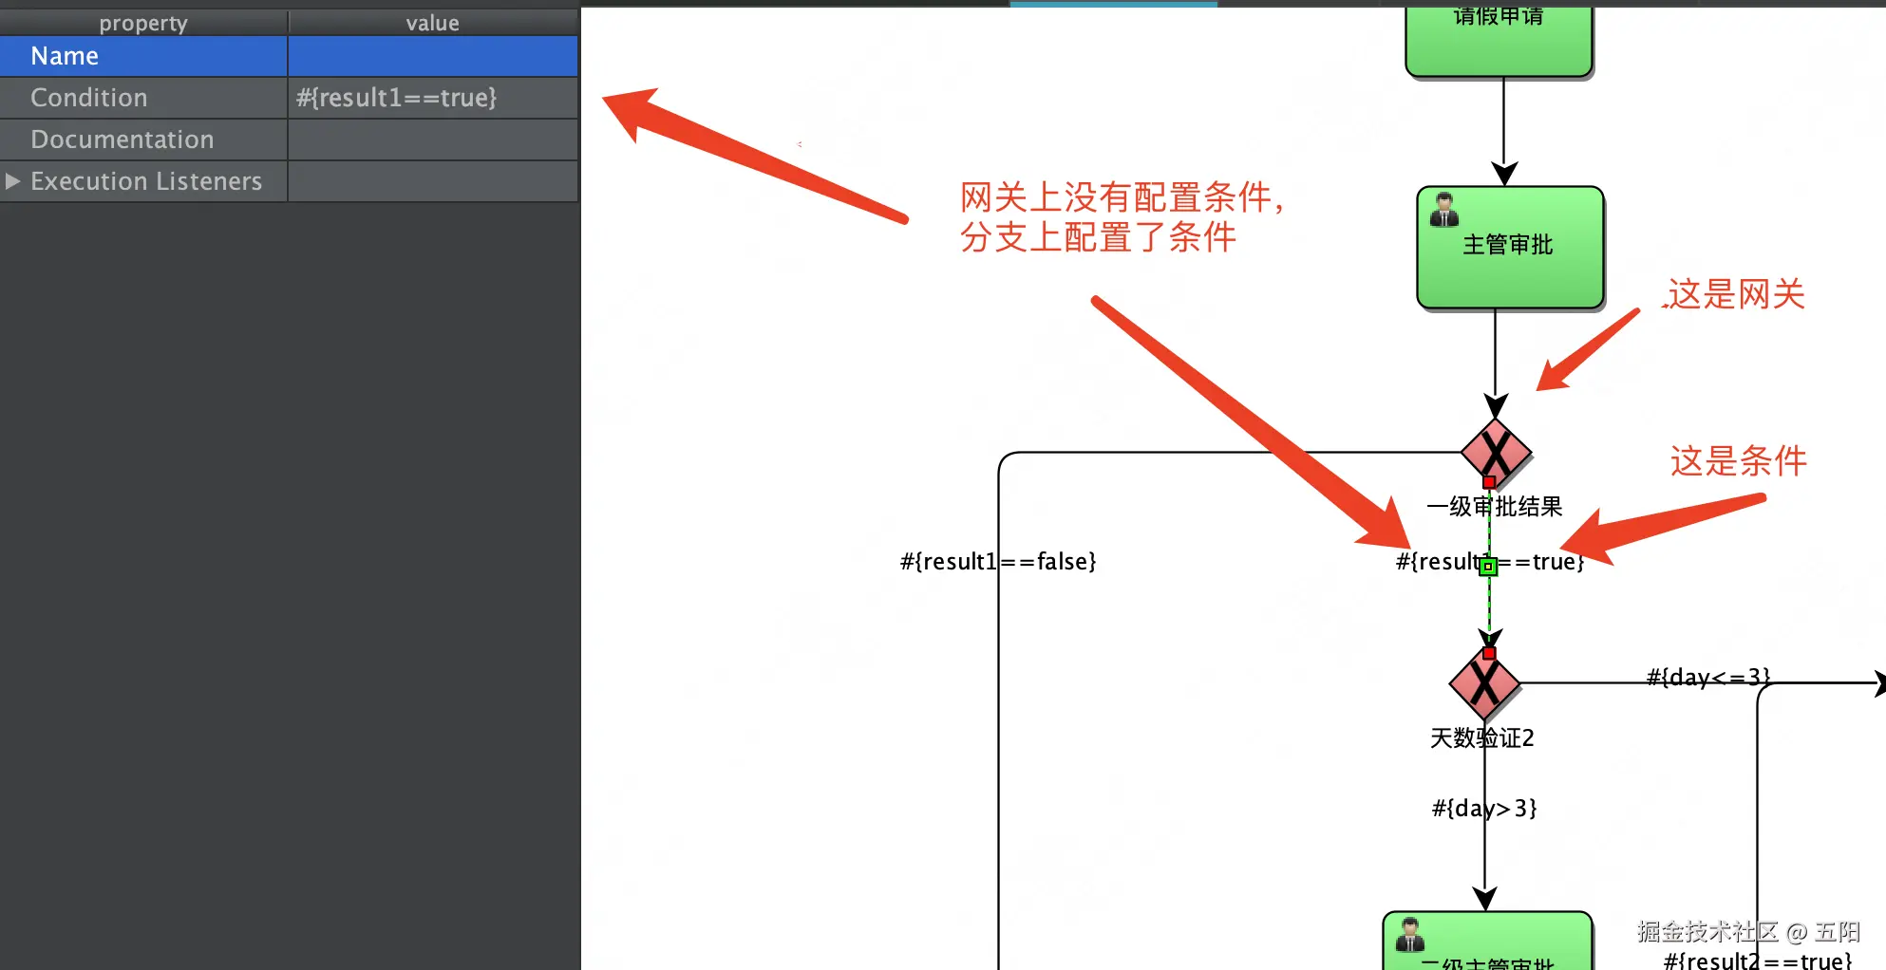Image resolution: width=1886 pixels, height=970 pixels.
Task: Select the #{day<=3} condition label
Action: (1708, 677)
